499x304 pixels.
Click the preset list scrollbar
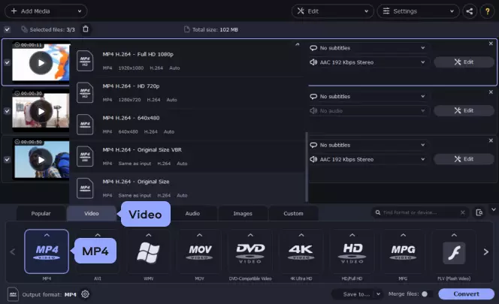(307, 167)
